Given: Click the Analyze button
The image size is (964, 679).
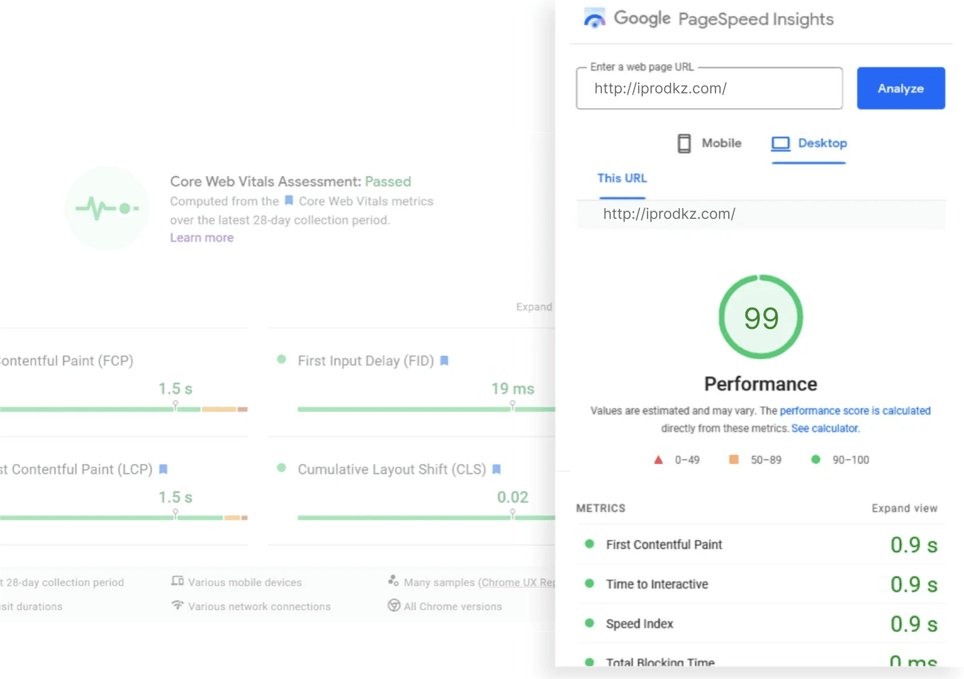Looking at the screenshot, I should click(x=901, y=88).
